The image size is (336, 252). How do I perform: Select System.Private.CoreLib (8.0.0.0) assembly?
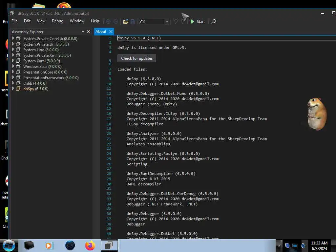50,39
